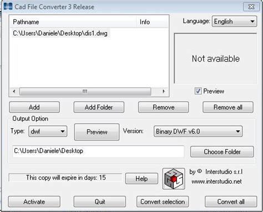This screenshot has width=263, height=212.
Task: Expand the Version Binary DWF dropdown
Action: 198,132
